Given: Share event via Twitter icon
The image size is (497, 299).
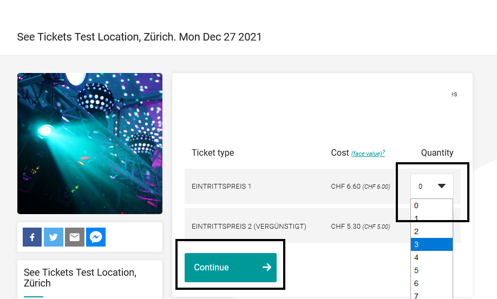Looking at the screenshot, I should tap(54, 237).
